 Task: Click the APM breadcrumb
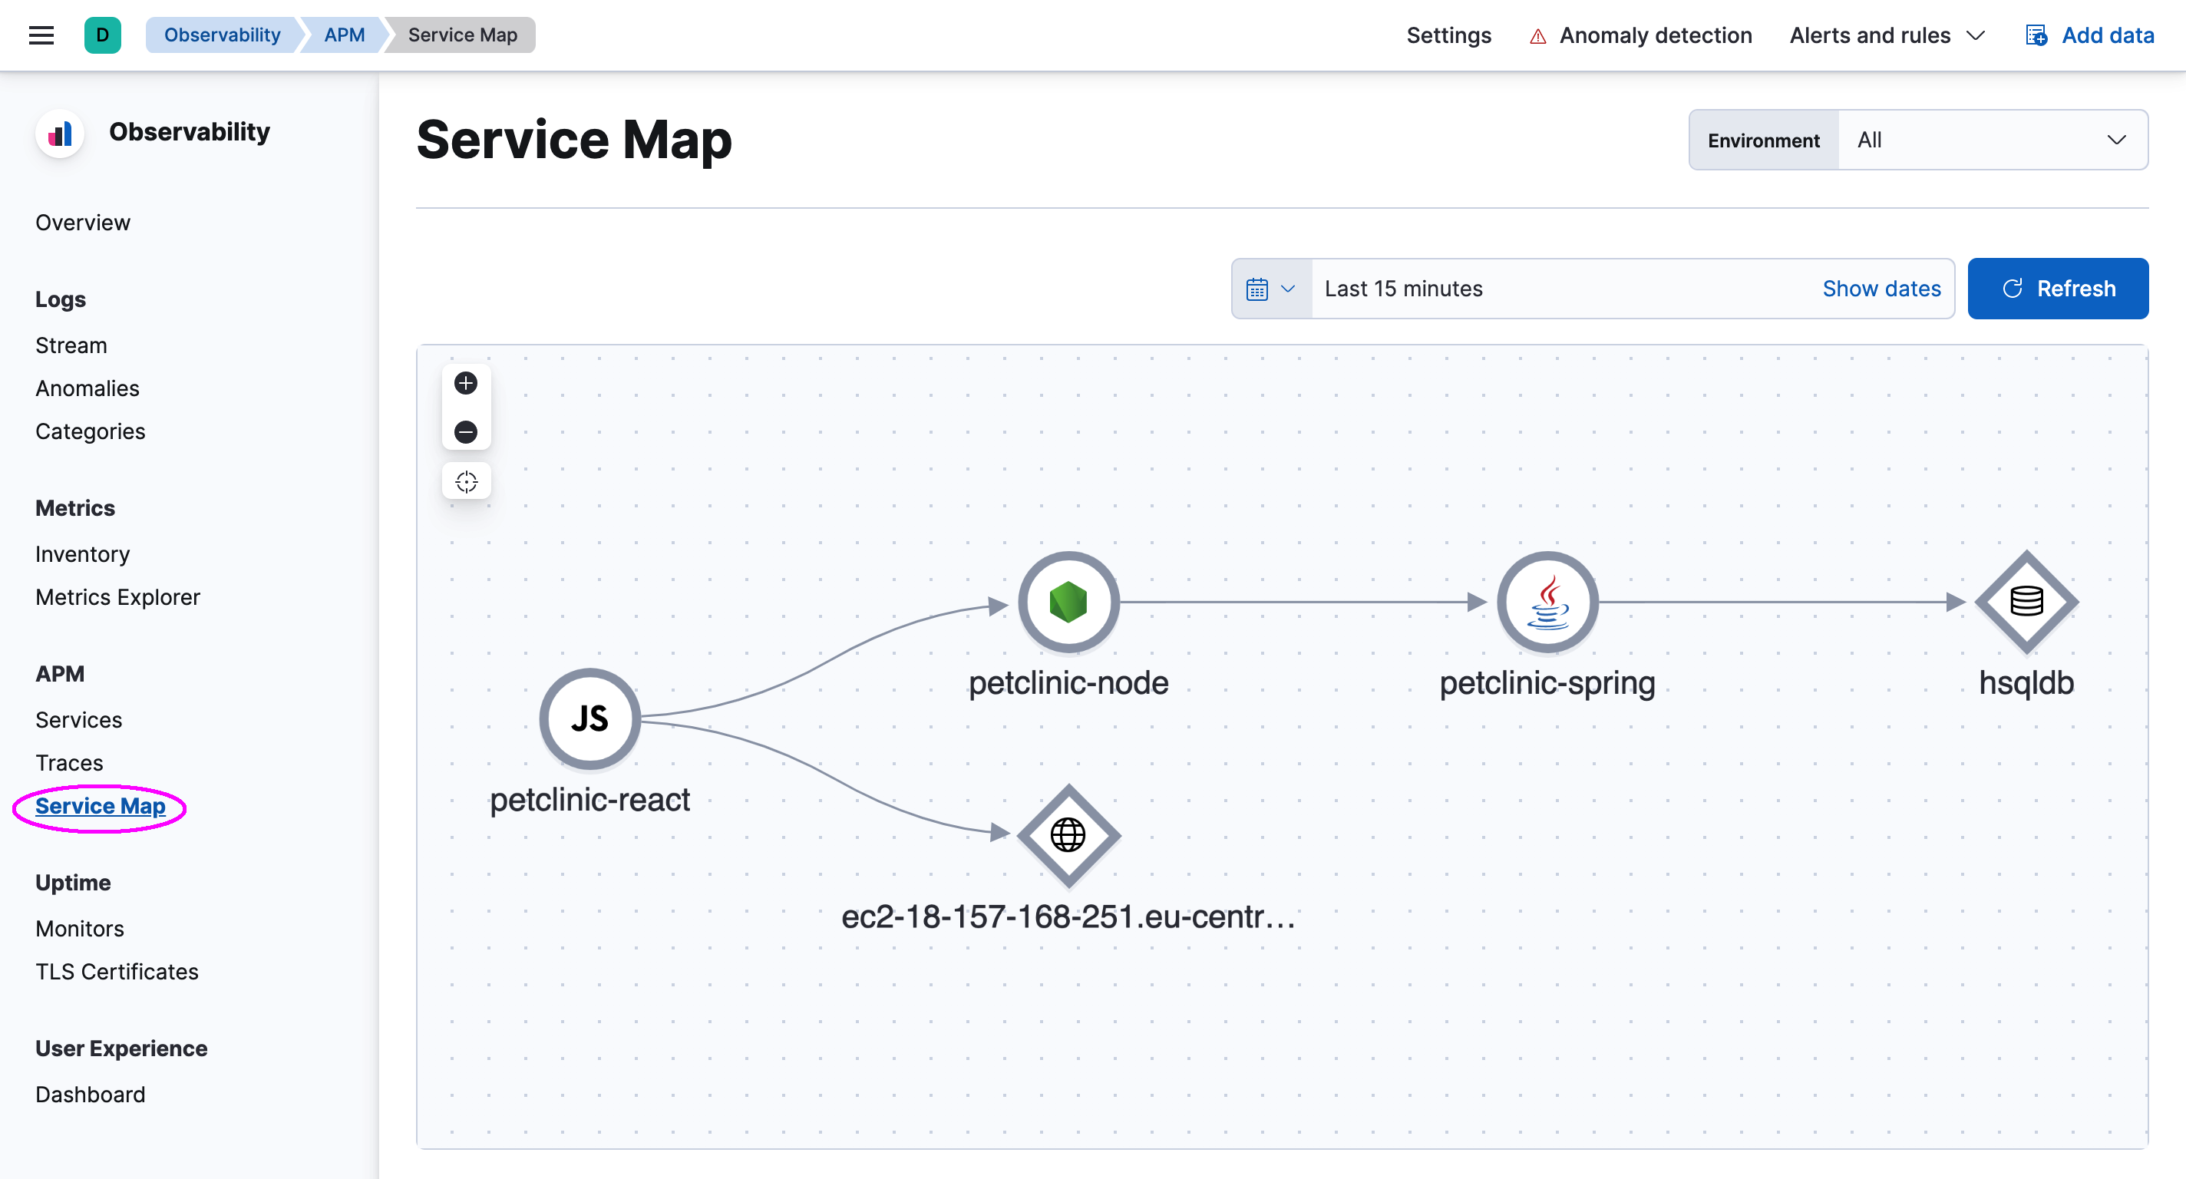pyautogui.click(x=344, y=35)
